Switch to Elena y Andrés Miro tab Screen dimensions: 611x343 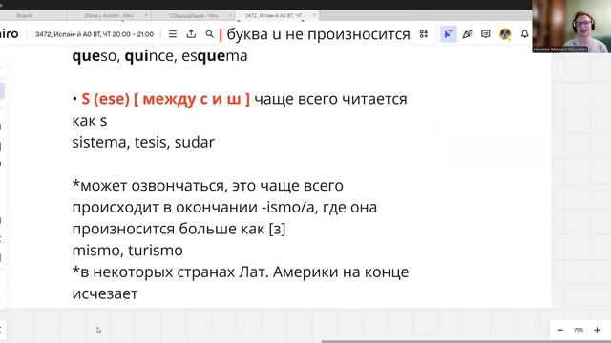[x=109, y=15]
